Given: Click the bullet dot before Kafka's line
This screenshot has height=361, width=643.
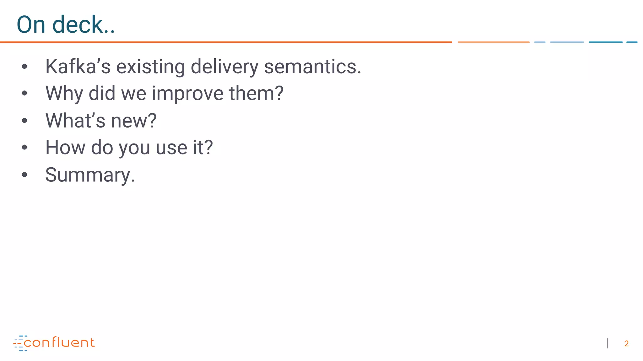Looking at the screenshot, I should pyautogui.click(x=24, y=66).
